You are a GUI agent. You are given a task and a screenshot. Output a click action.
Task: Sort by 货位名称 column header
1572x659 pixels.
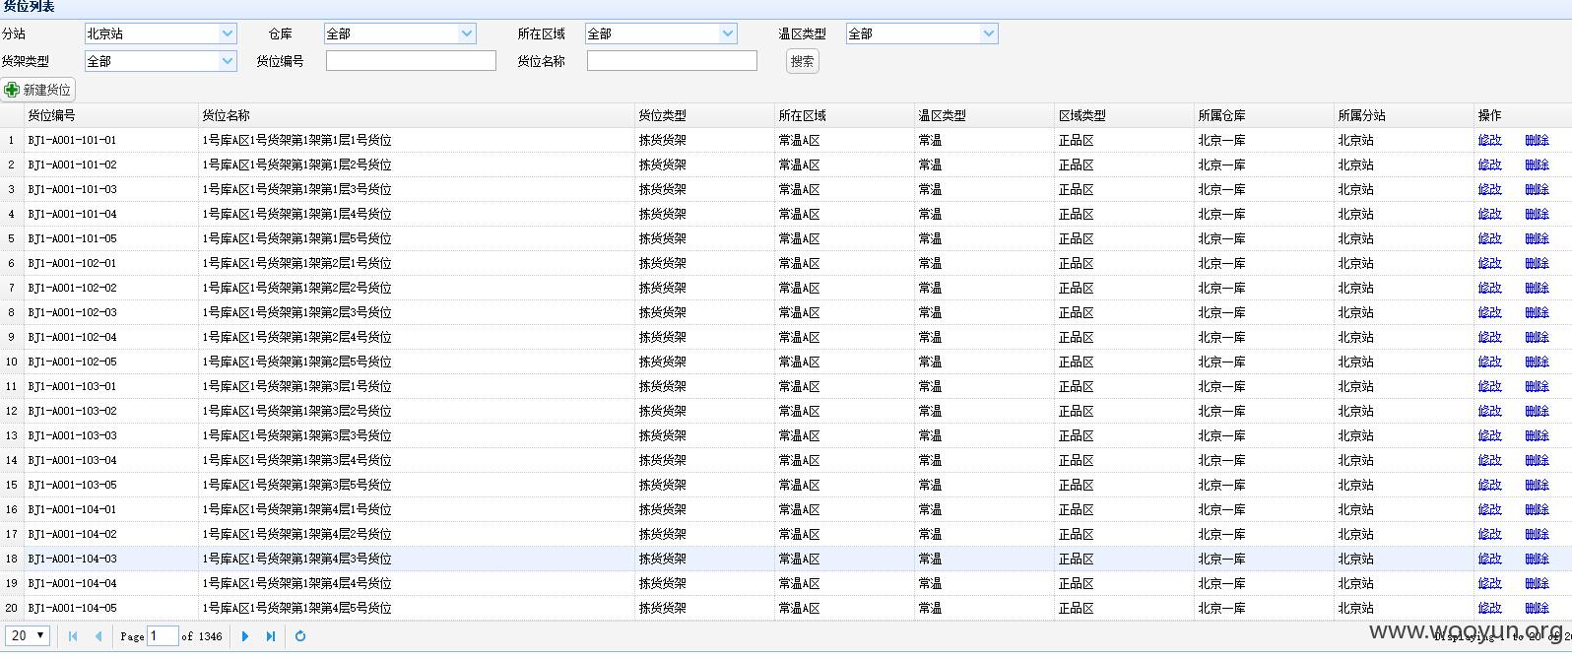coord(417,115)
